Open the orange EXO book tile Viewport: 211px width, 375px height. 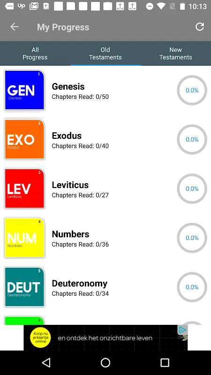[25, 139]
